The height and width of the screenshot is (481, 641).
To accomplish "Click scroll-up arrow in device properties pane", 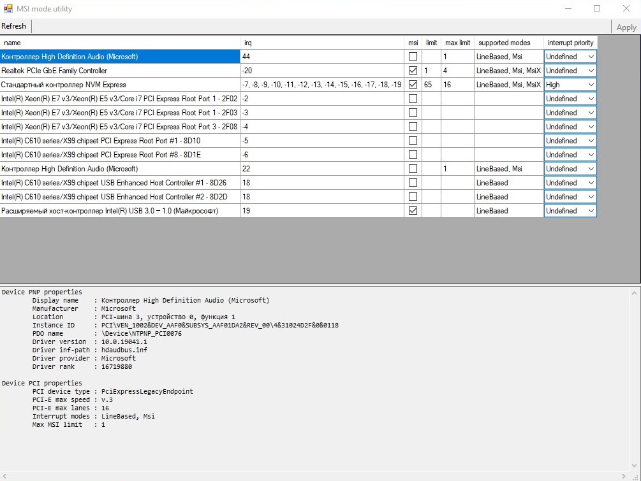I will coord(634,293).
